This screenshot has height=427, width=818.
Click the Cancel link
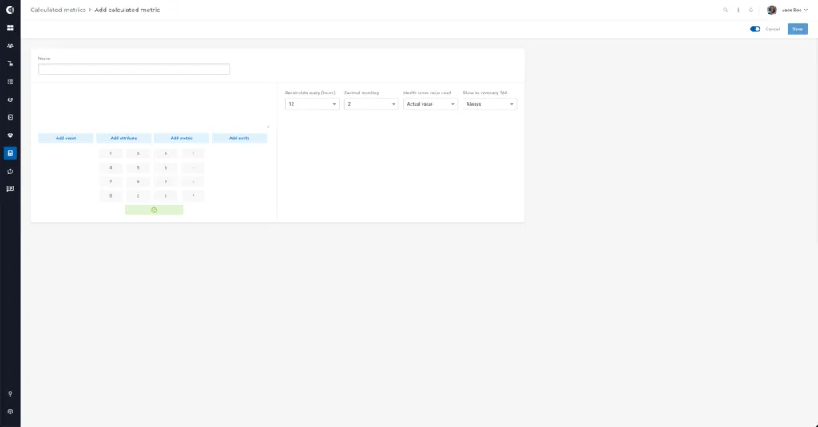tap(772, 30)
